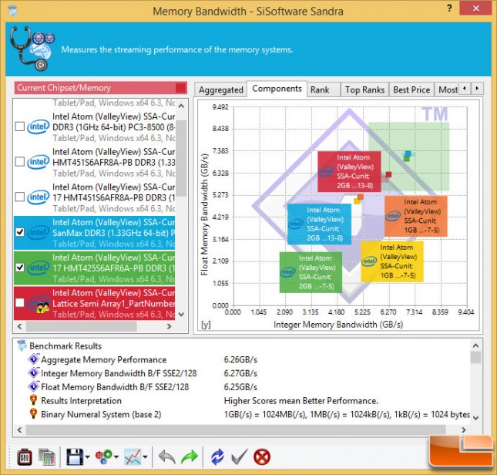
Task: Click the chart view toolbar icon
Action: (133, 457)
